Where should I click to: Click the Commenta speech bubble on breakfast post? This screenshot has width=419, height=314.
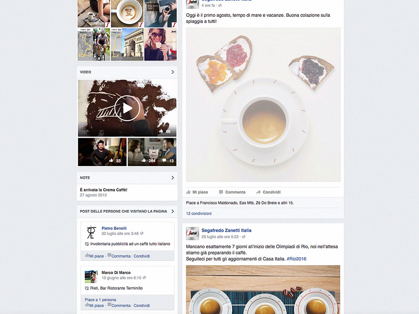coord(221,192)
